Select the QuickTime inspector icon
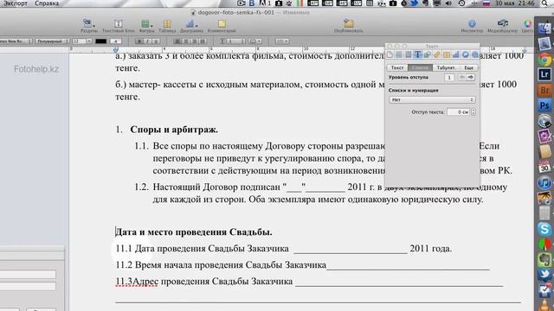The height and width of the screenshot is (311, 554). [x=475, y=54]
